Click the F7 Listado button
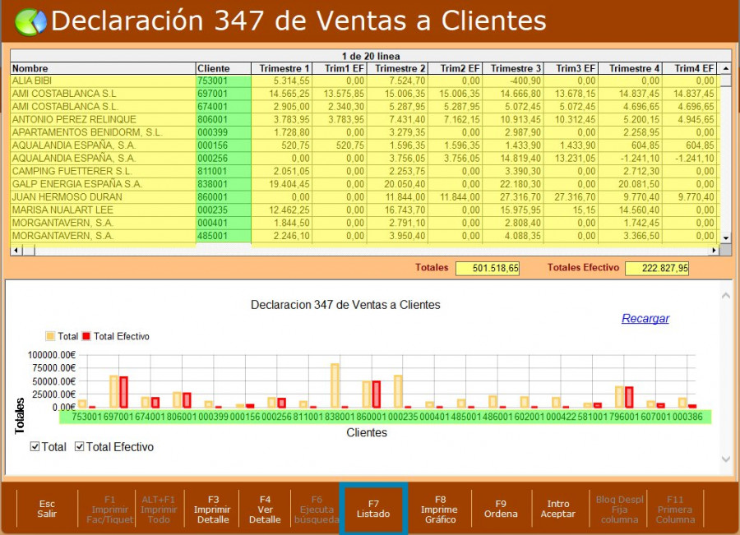Image resolution: width=740 pixels, height=535 pixels. 373,509
